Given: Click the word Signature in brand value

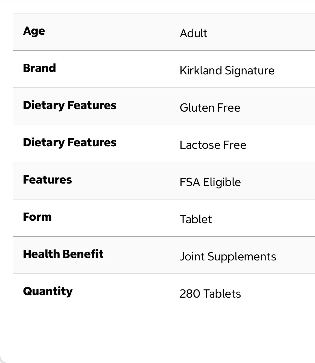Looking at the screenshot, I should click(x=250, y=71).
